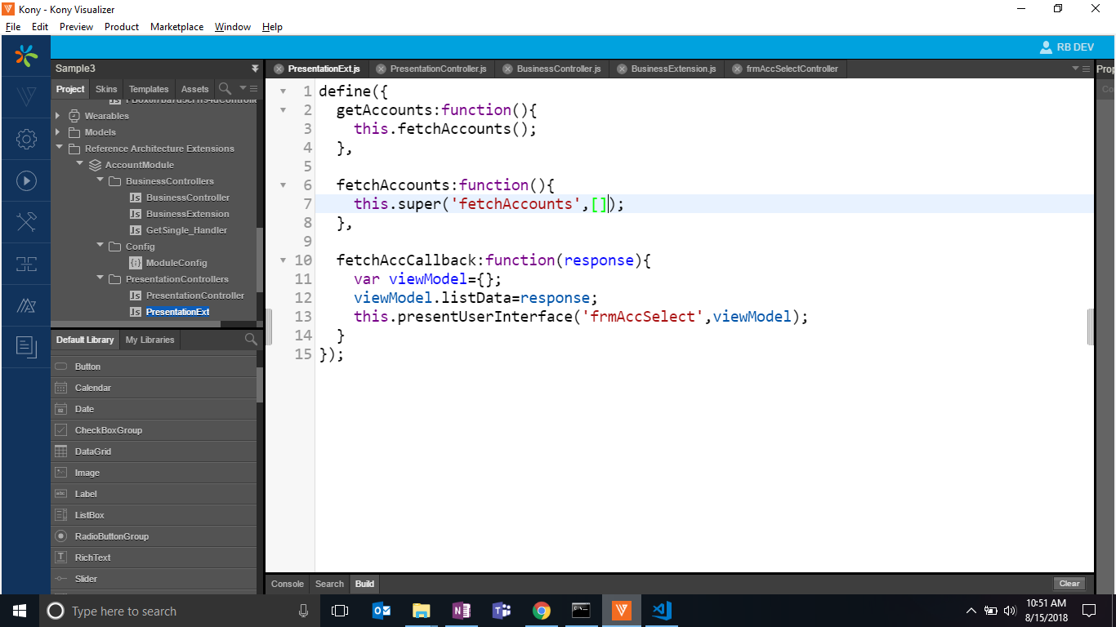Click the Kony pinwheel logo icon
Viewport: 1116px width, 627px height.
coord(26,56)
